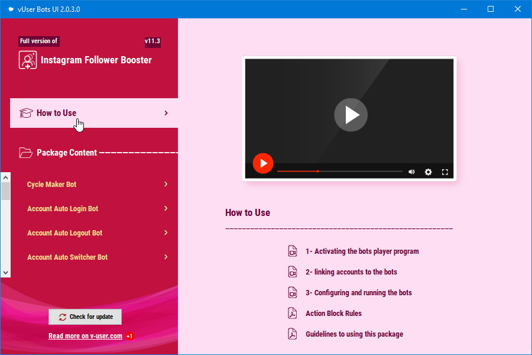Image resolution: width=532 pixels, height=355 pixels.
Task: Click PDF icon next to Guidelines to using this package
Action: tap(293, 334)
